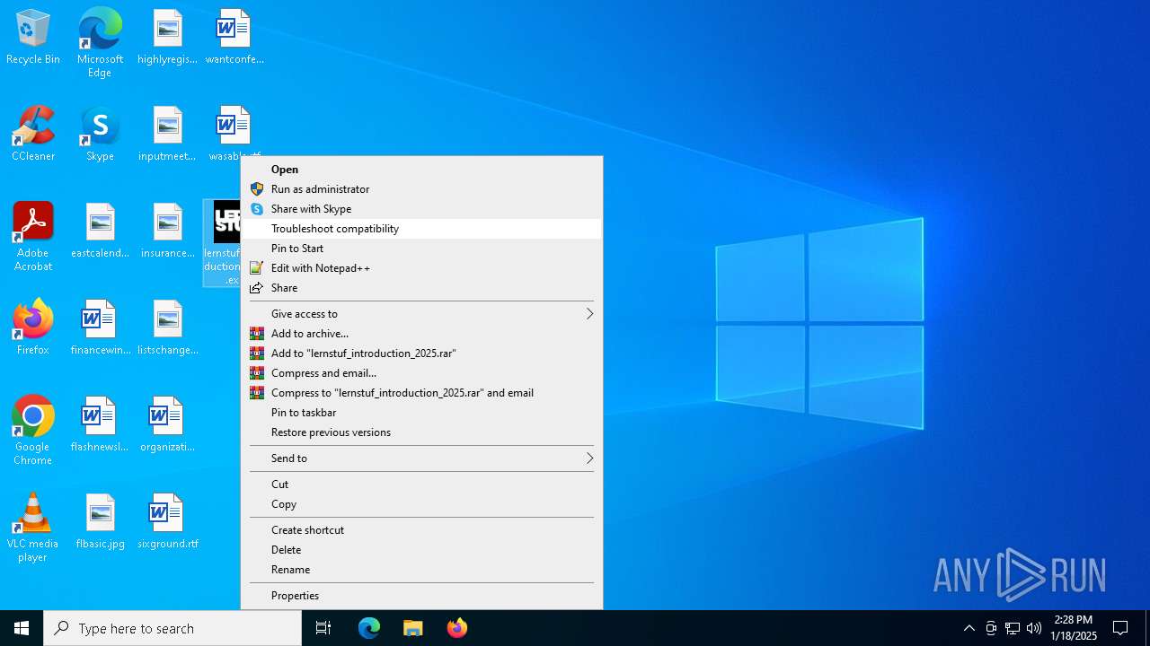Image resolution: width=1150 pixels, height=646 pixels.
Task: Select the Firefox desktop shortcut
Action: [33, 328]
